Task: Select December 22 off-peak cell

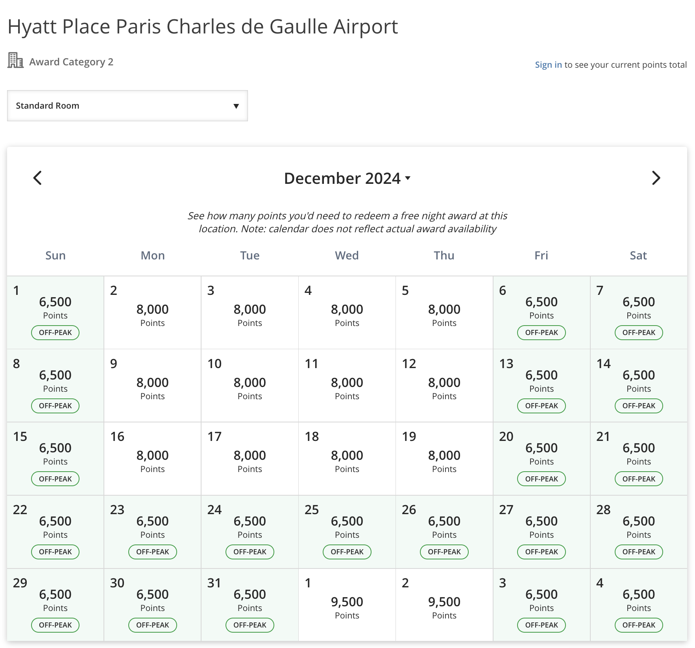Action: pyautogui.click(x=55, y=532)
